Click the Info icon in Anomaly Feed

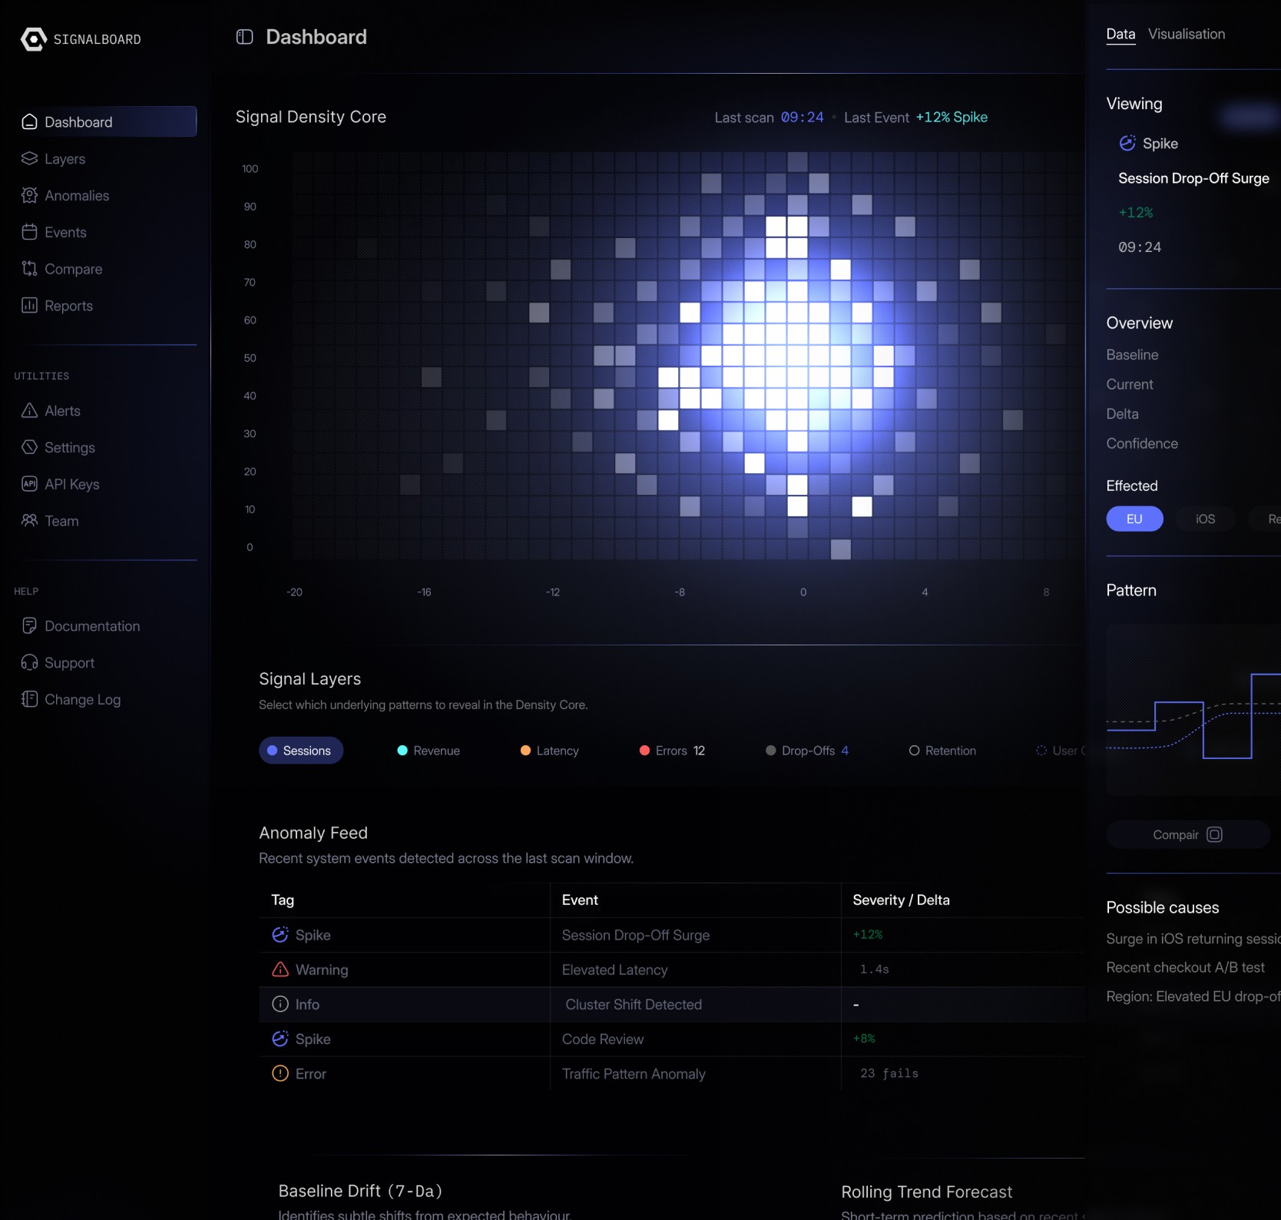point(280,1004)
